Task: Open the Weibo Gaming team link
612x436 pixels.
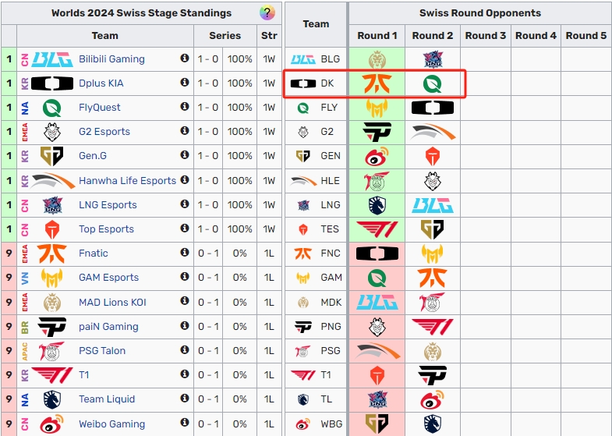Action: point(111,424)
